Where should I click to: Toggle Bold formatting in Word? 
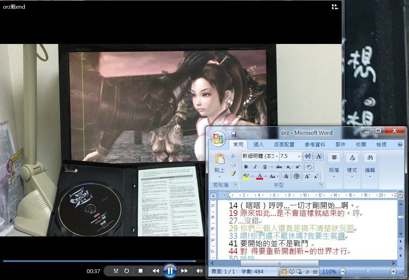pyautogui.click(x=246, y=167)
